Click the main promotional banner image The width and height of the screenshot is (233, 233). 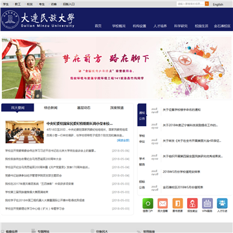click(116, 67)
